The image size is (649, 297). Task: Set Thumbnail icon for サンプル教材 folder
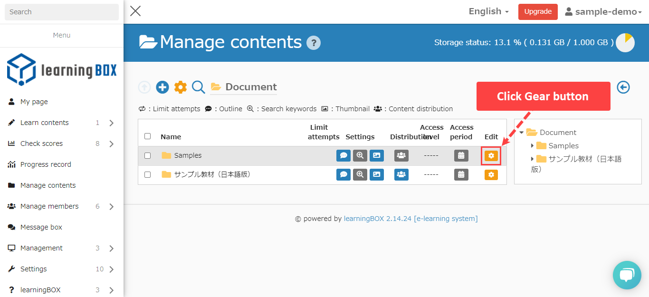coord(377,174)
